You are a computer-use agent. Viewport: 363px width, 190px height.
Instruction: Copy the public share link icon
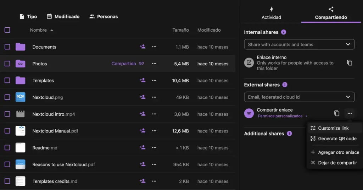click(x=337, y=113)
